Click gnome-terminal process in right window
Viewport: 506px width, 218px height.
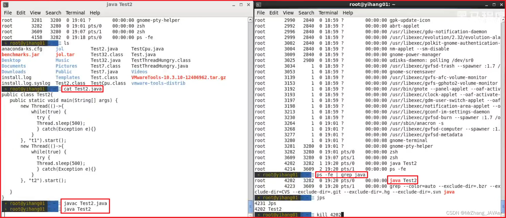pos(408,140)
